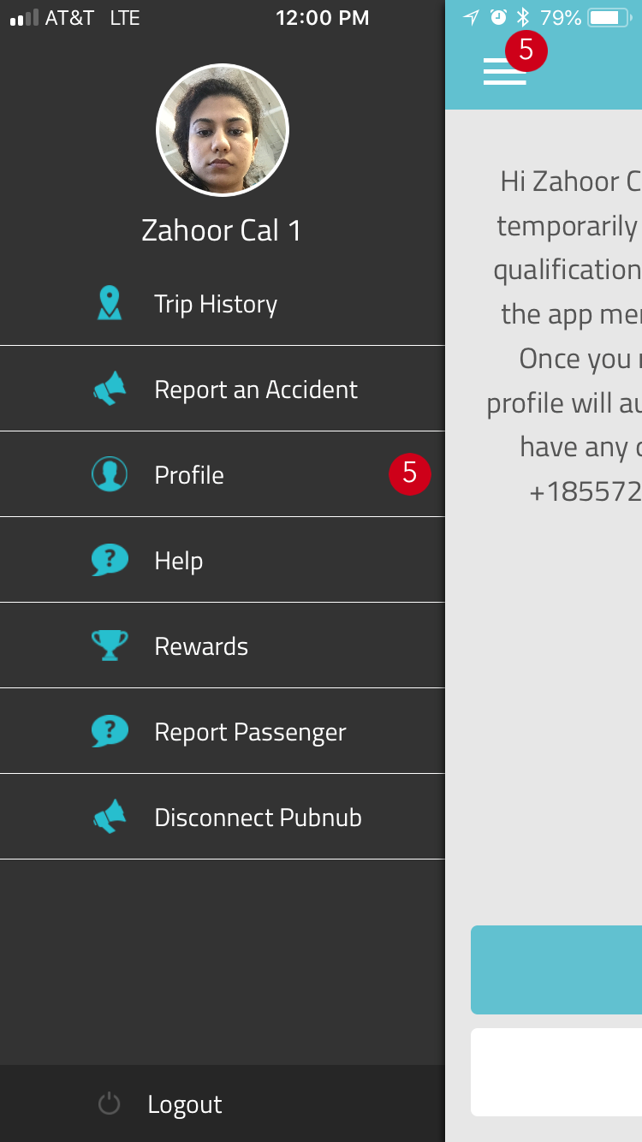Tap the red badge next to Profile
642x1142 pixels.
410,473
